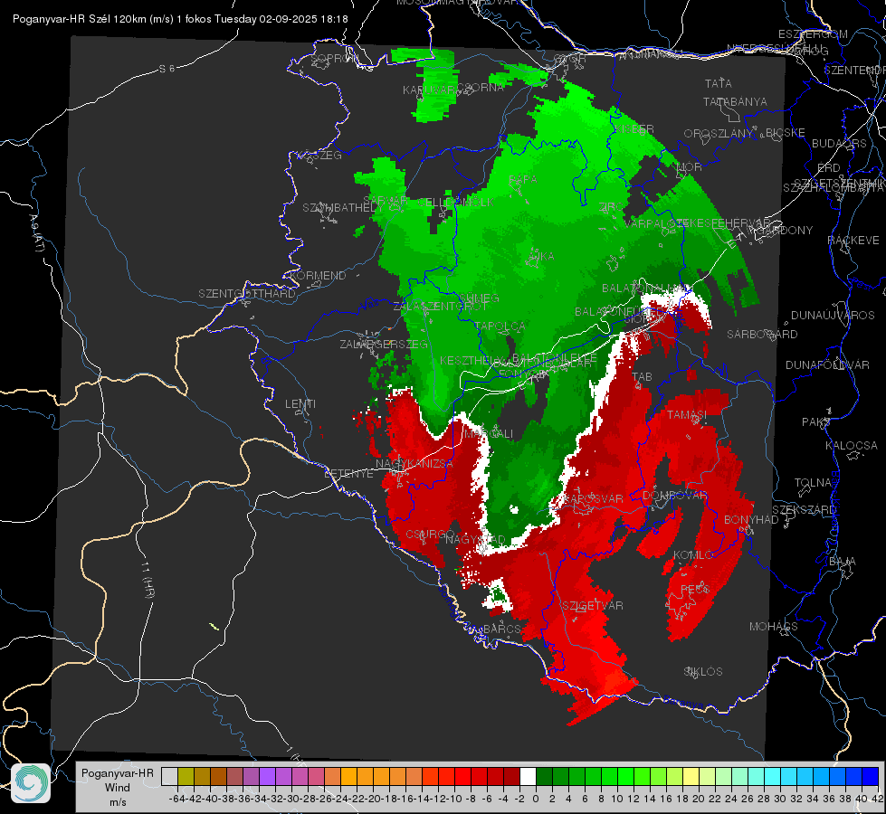Select the ZALAEGERSZEG label
886x814 pixels.
[383, 344]
